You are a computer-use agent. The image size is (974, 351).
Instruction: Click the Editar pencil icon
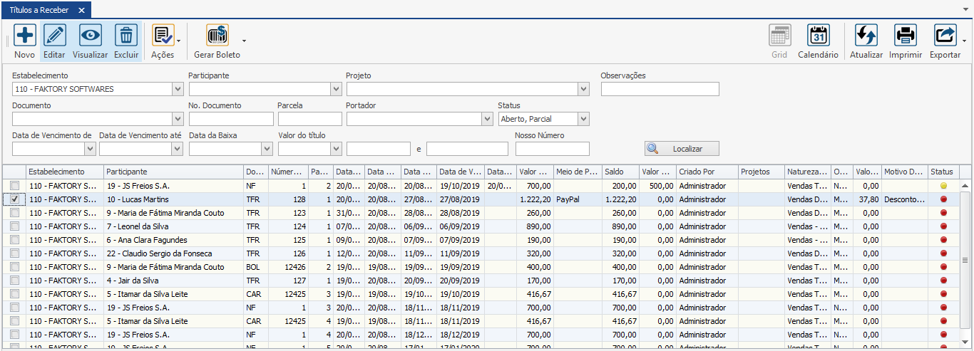(x=54, y=36)
